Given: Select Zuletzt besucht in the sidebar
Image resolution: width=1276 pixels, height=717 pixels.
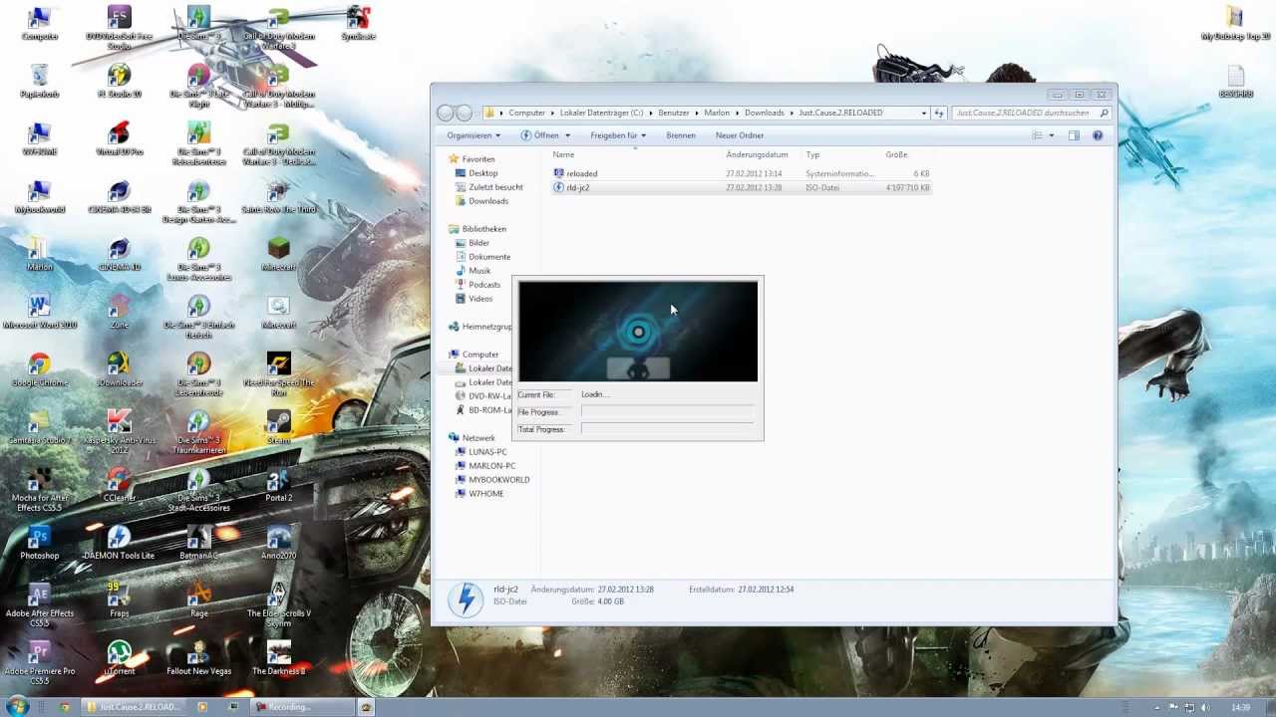Looking at the screenshot, I should [488, 187].
